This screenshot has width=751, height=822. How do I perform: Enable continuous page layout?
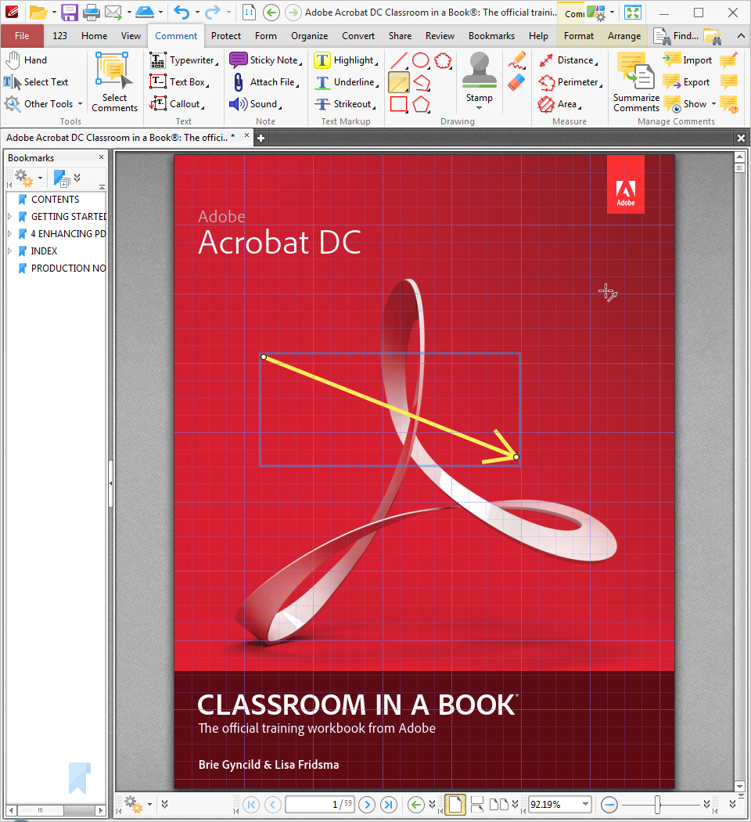[x=477, y=804]
